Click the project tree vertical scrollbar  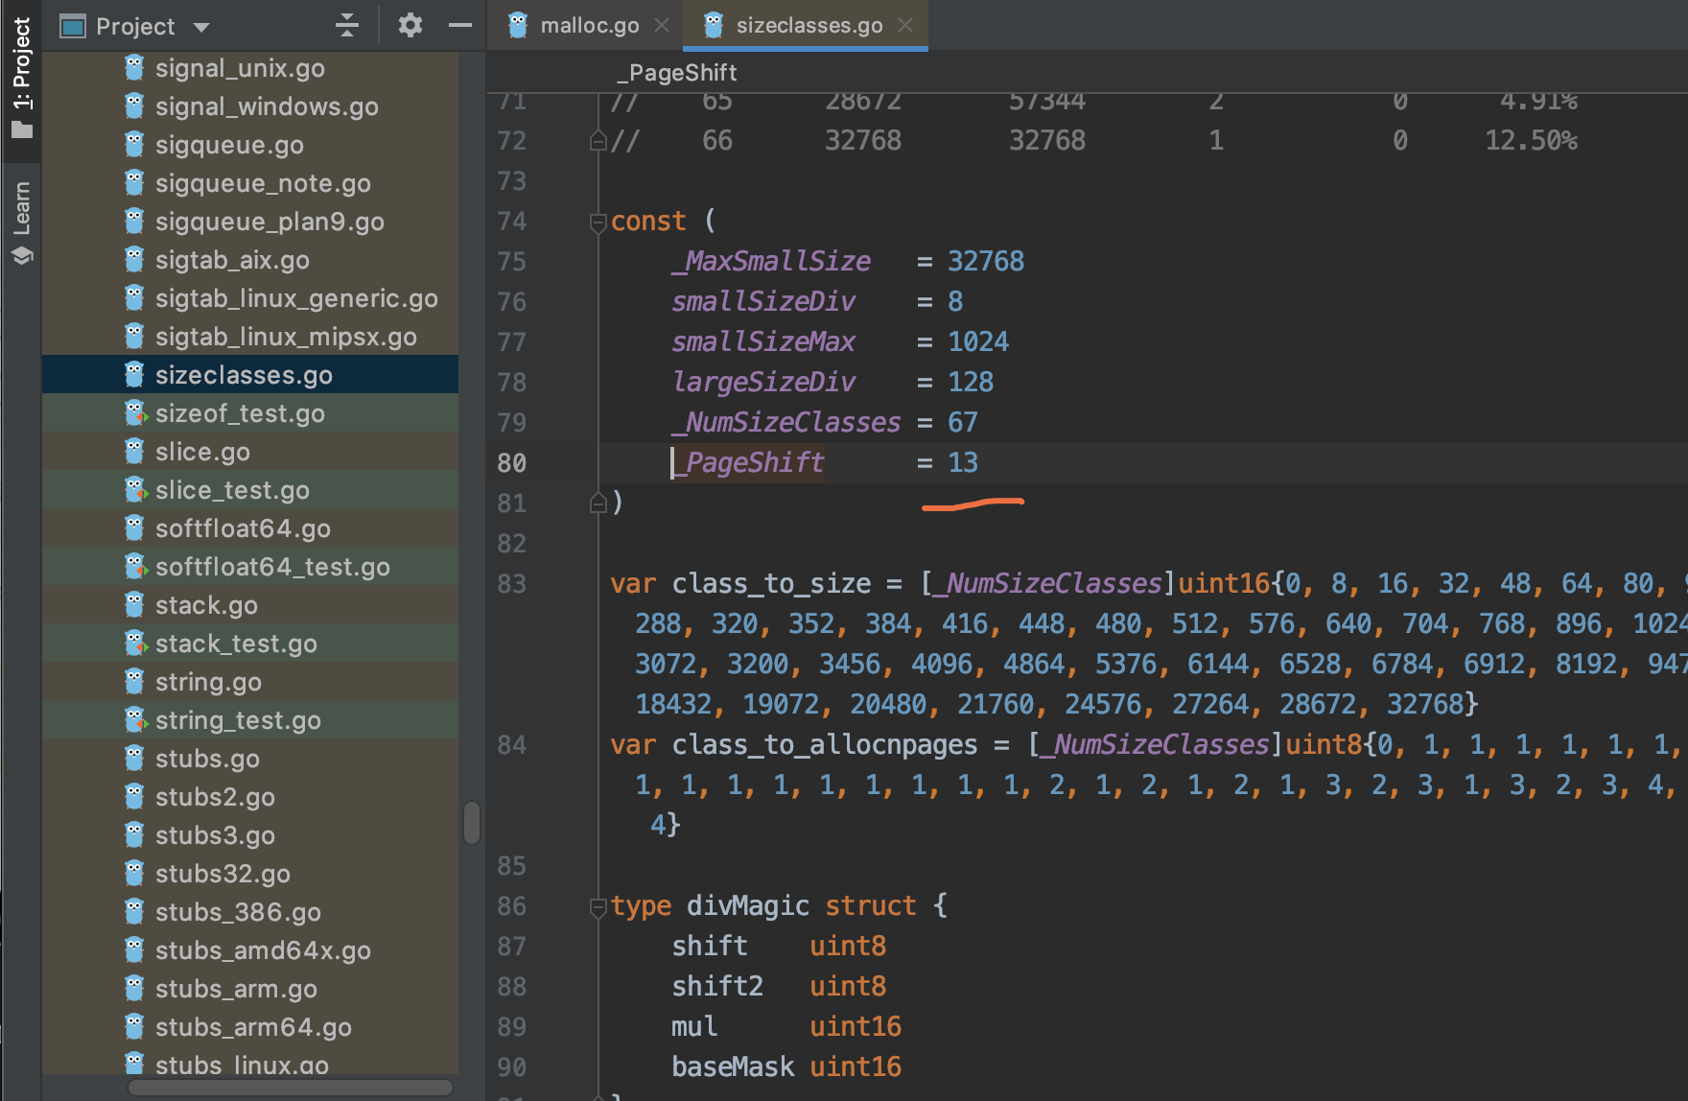(471, 822)
